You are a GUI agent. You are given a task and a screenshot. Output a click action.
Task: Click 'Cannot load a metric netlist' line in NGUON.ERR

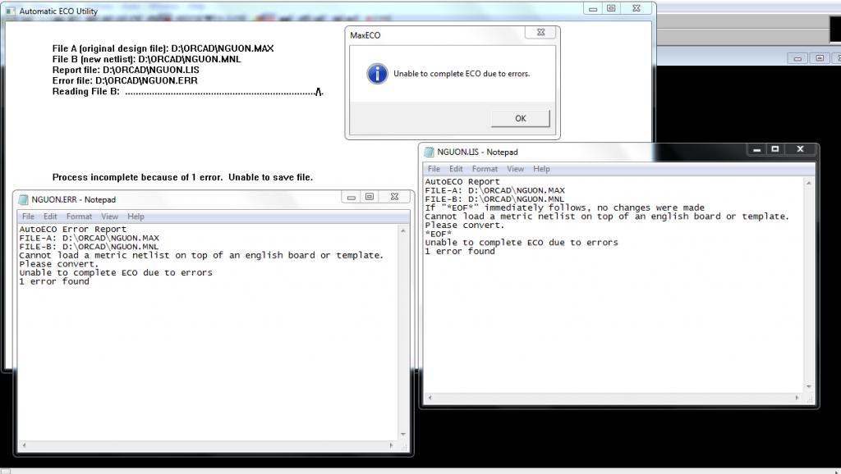202,256
